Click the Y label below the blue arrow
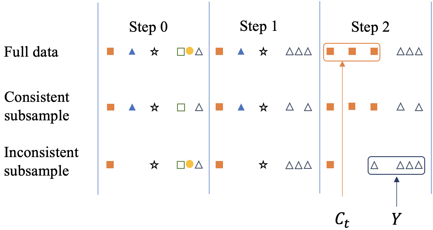 [396, 219]
